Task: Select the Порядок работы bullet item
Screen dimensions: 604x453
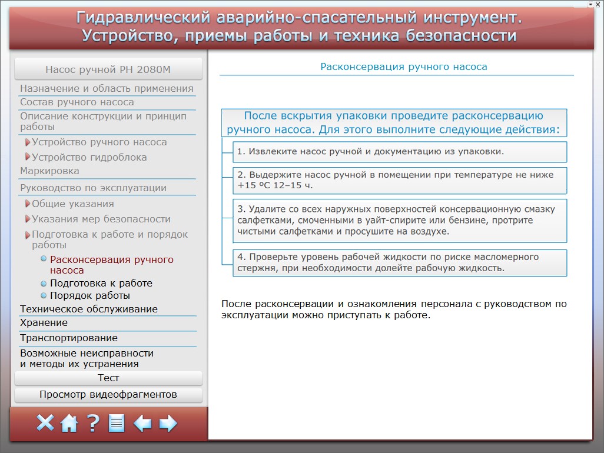Action: point(89,295)
